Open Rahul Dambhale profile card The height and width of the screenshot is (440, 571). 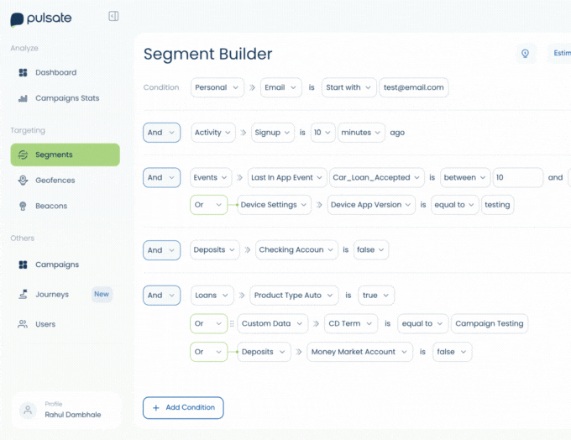[x=65, y=410]
